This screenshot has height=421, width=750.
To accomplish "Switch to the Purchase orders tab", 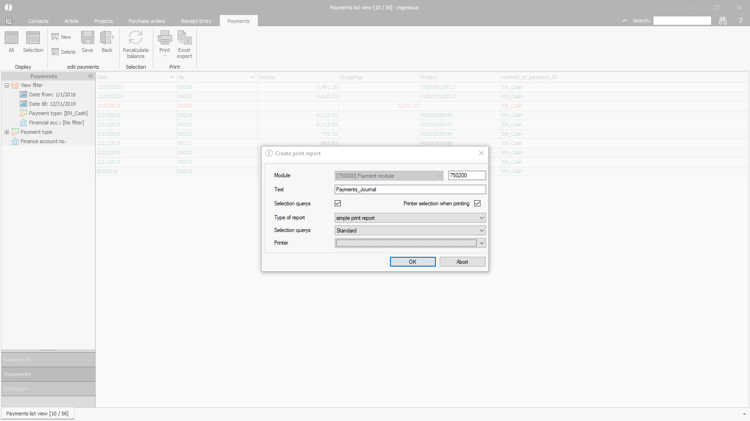I will click(x=147, y=21).
